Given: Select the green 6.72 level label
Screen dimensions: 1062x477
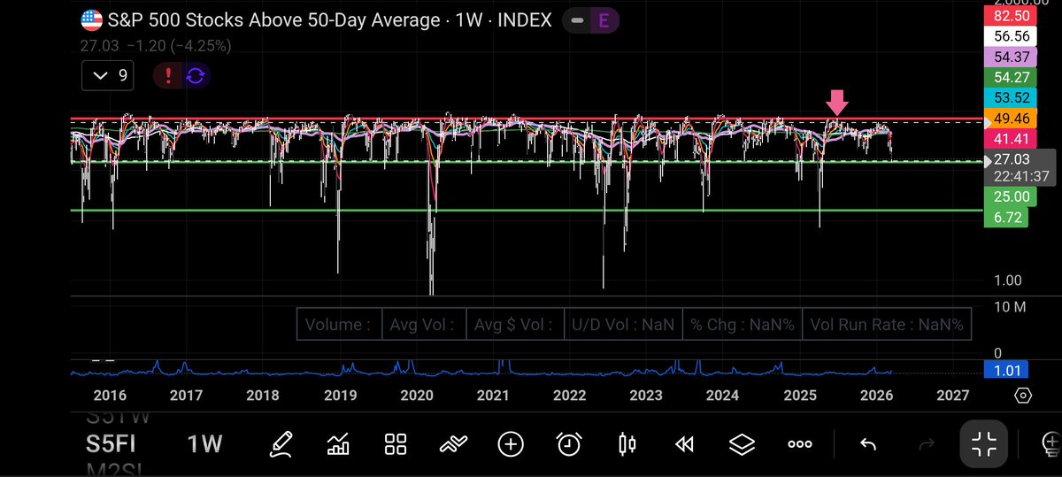Looking at the screenshot, I should click(x=1006, y=217).
